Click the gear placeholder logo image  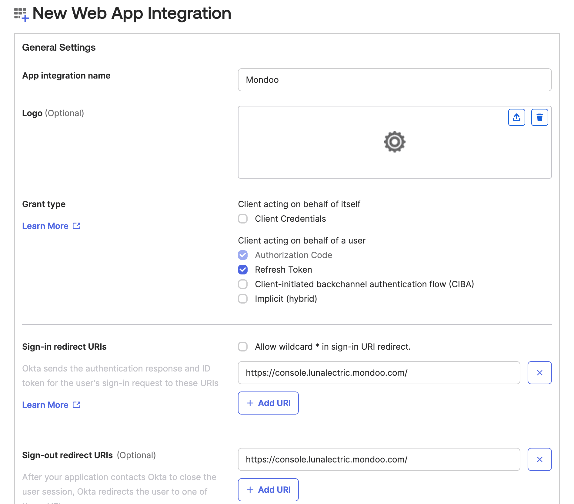[x=394, y=142]
